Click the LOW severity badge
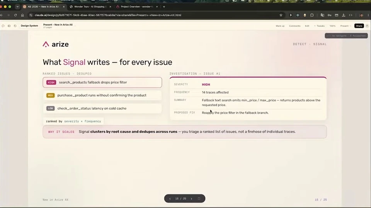Screen dimensions: 371x208 (50, 108)
